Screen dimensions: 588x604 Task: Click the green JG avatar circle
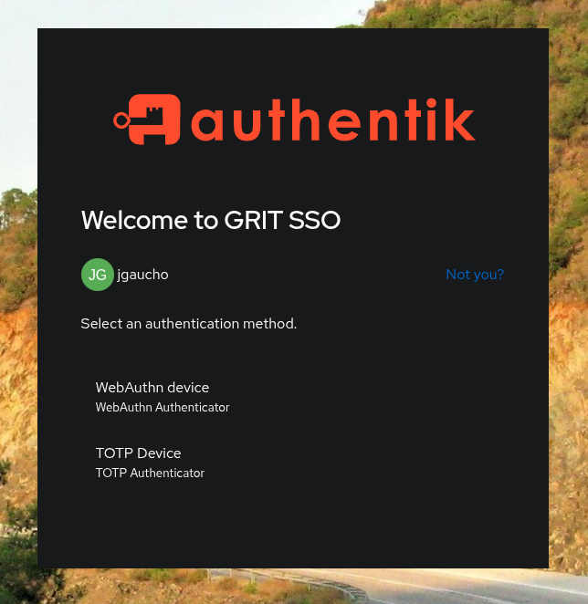tap(97, 275)
